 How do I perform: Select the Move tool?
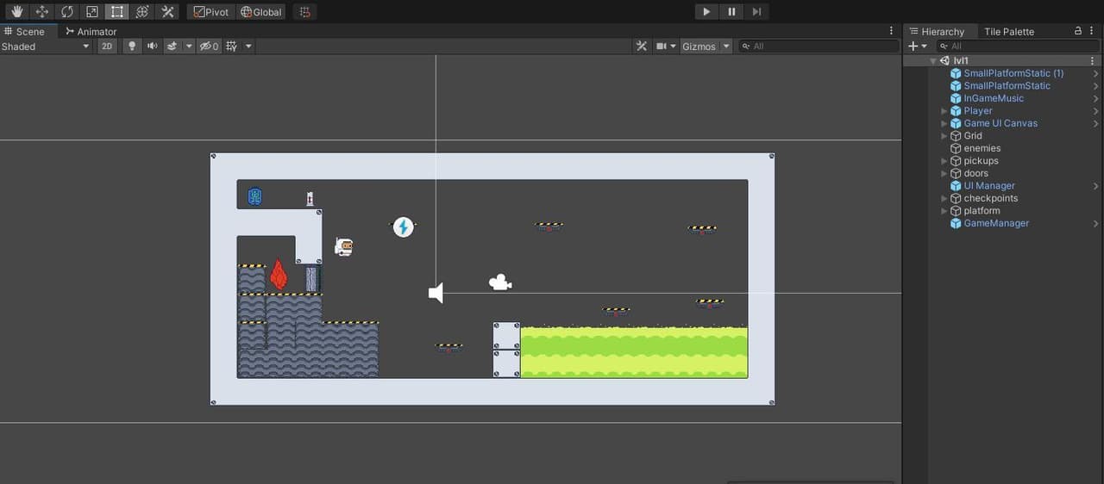pos(41,12)
